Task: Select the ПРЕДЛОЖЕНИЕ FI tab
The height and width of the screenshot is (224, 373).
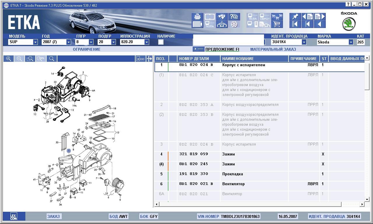Action: pos(222,49)
